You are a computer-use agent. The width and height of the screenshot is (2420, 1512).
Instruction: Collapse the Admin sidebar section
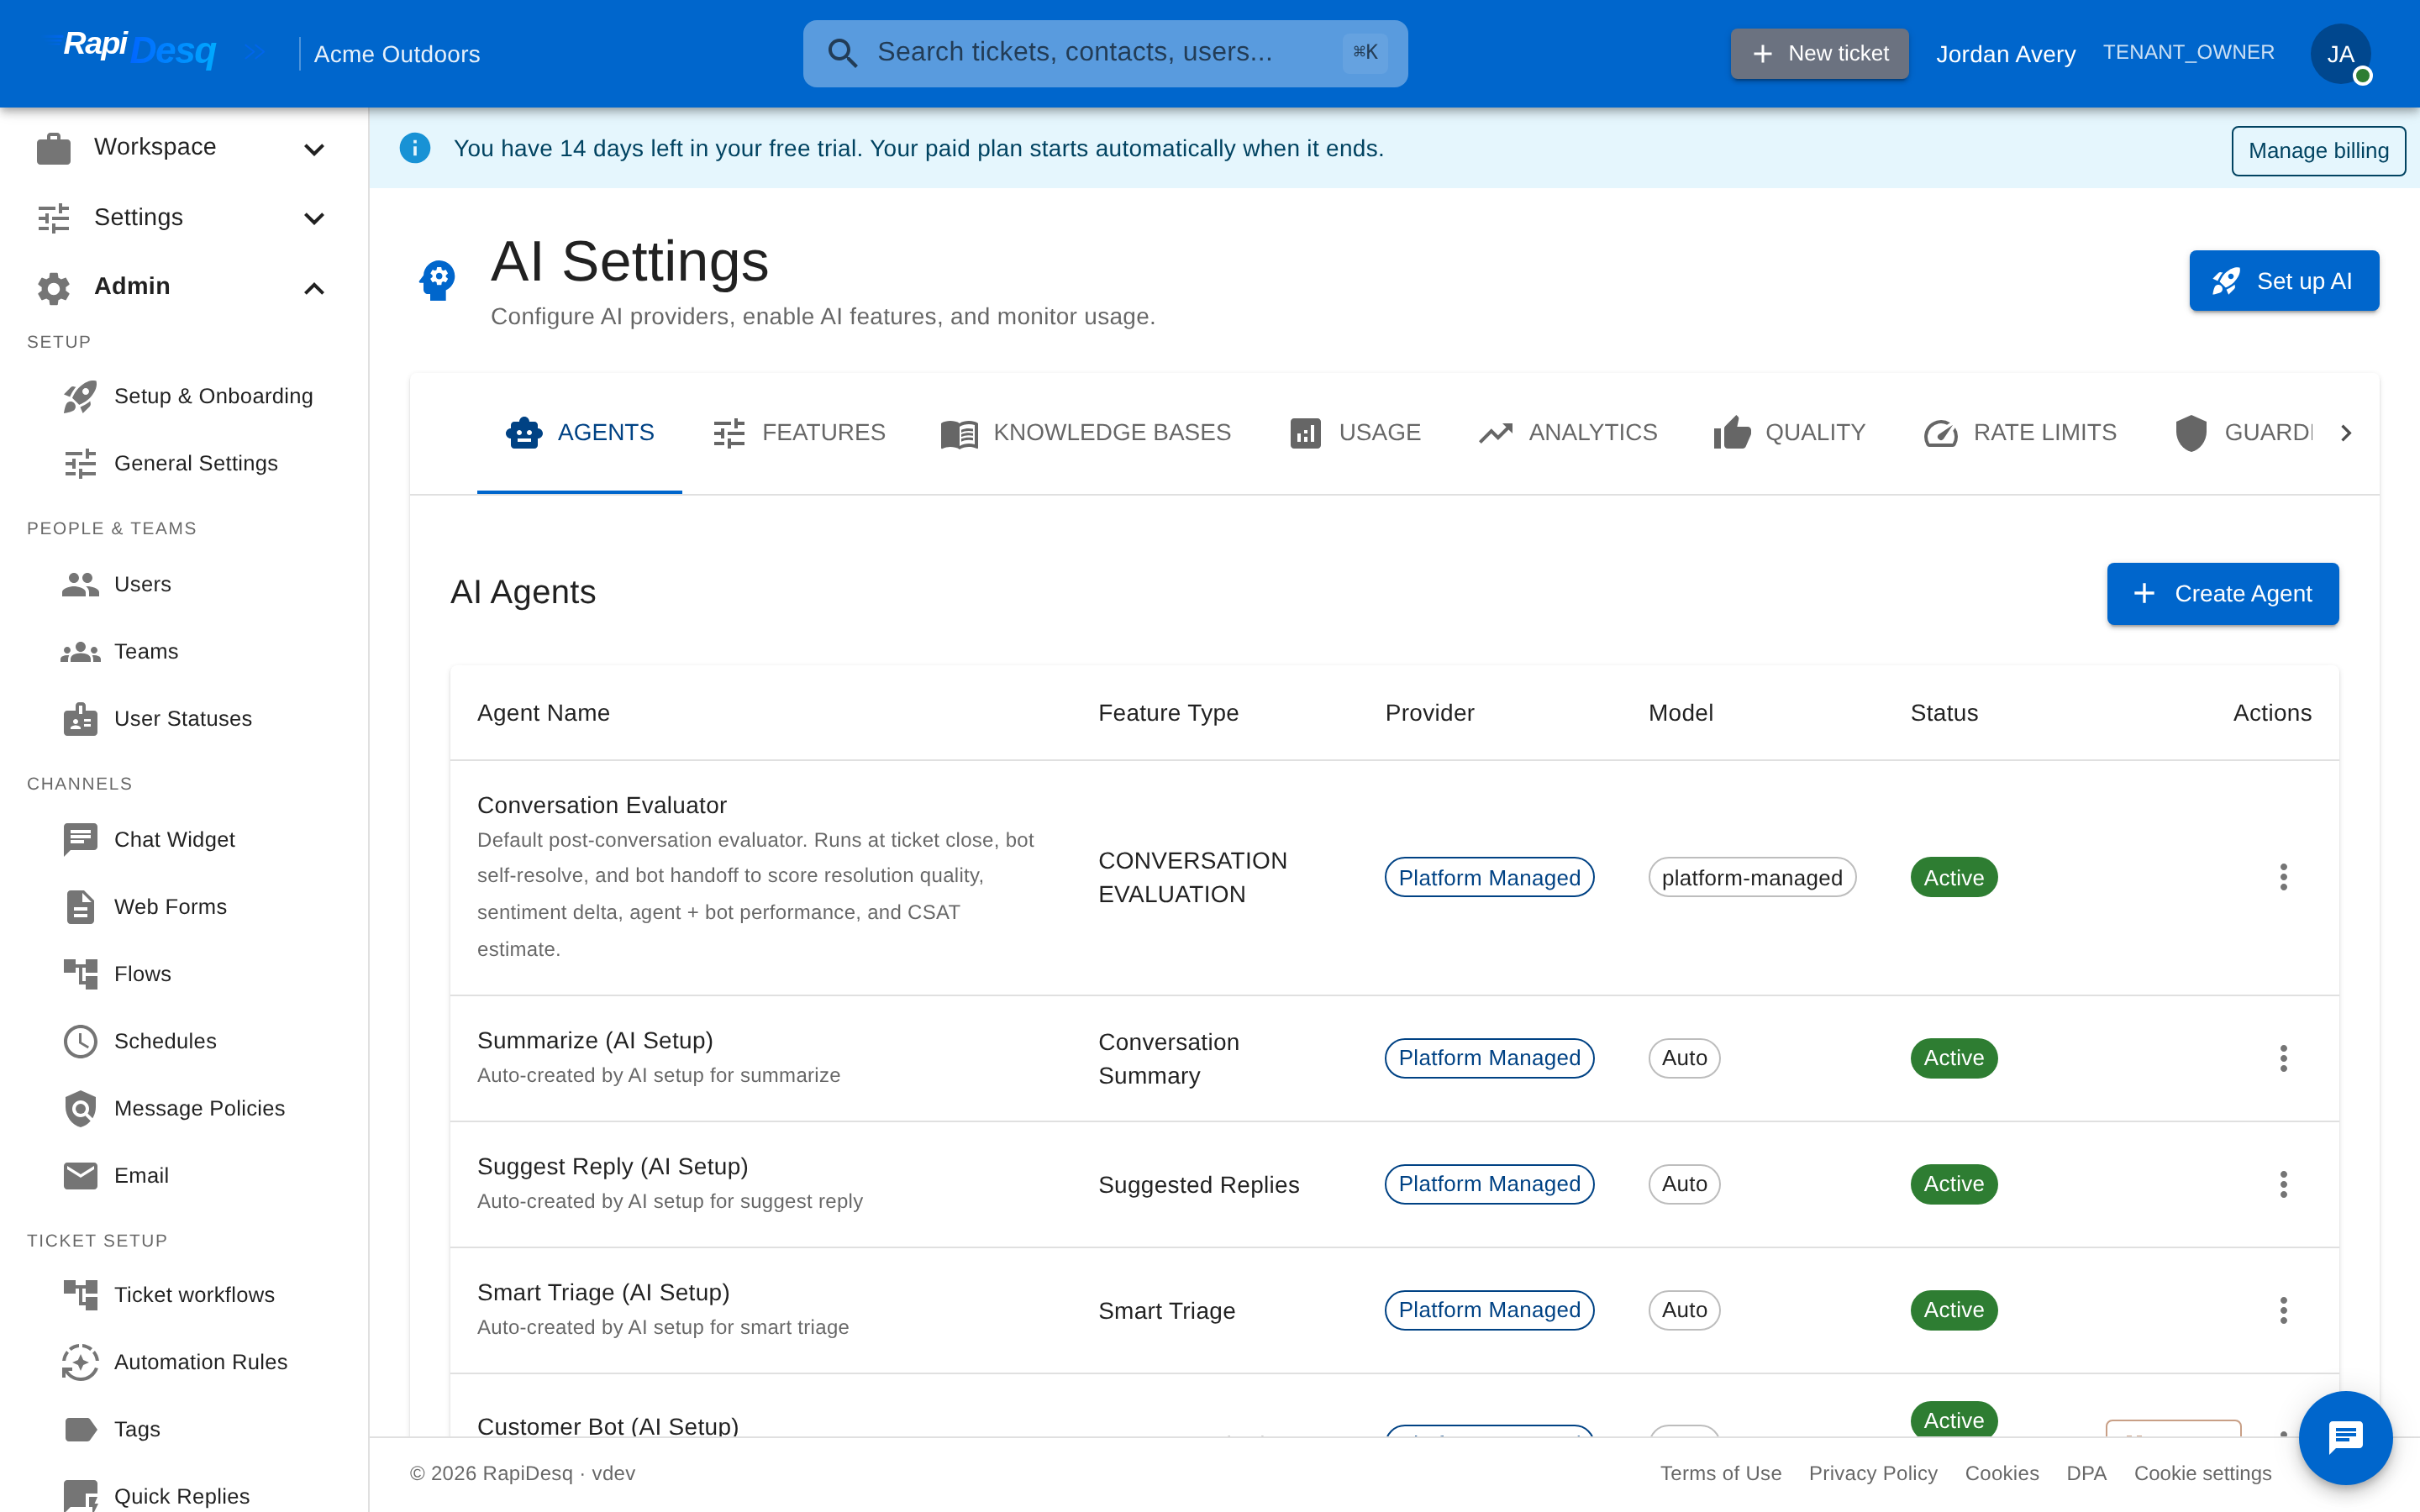coord(184,287)
